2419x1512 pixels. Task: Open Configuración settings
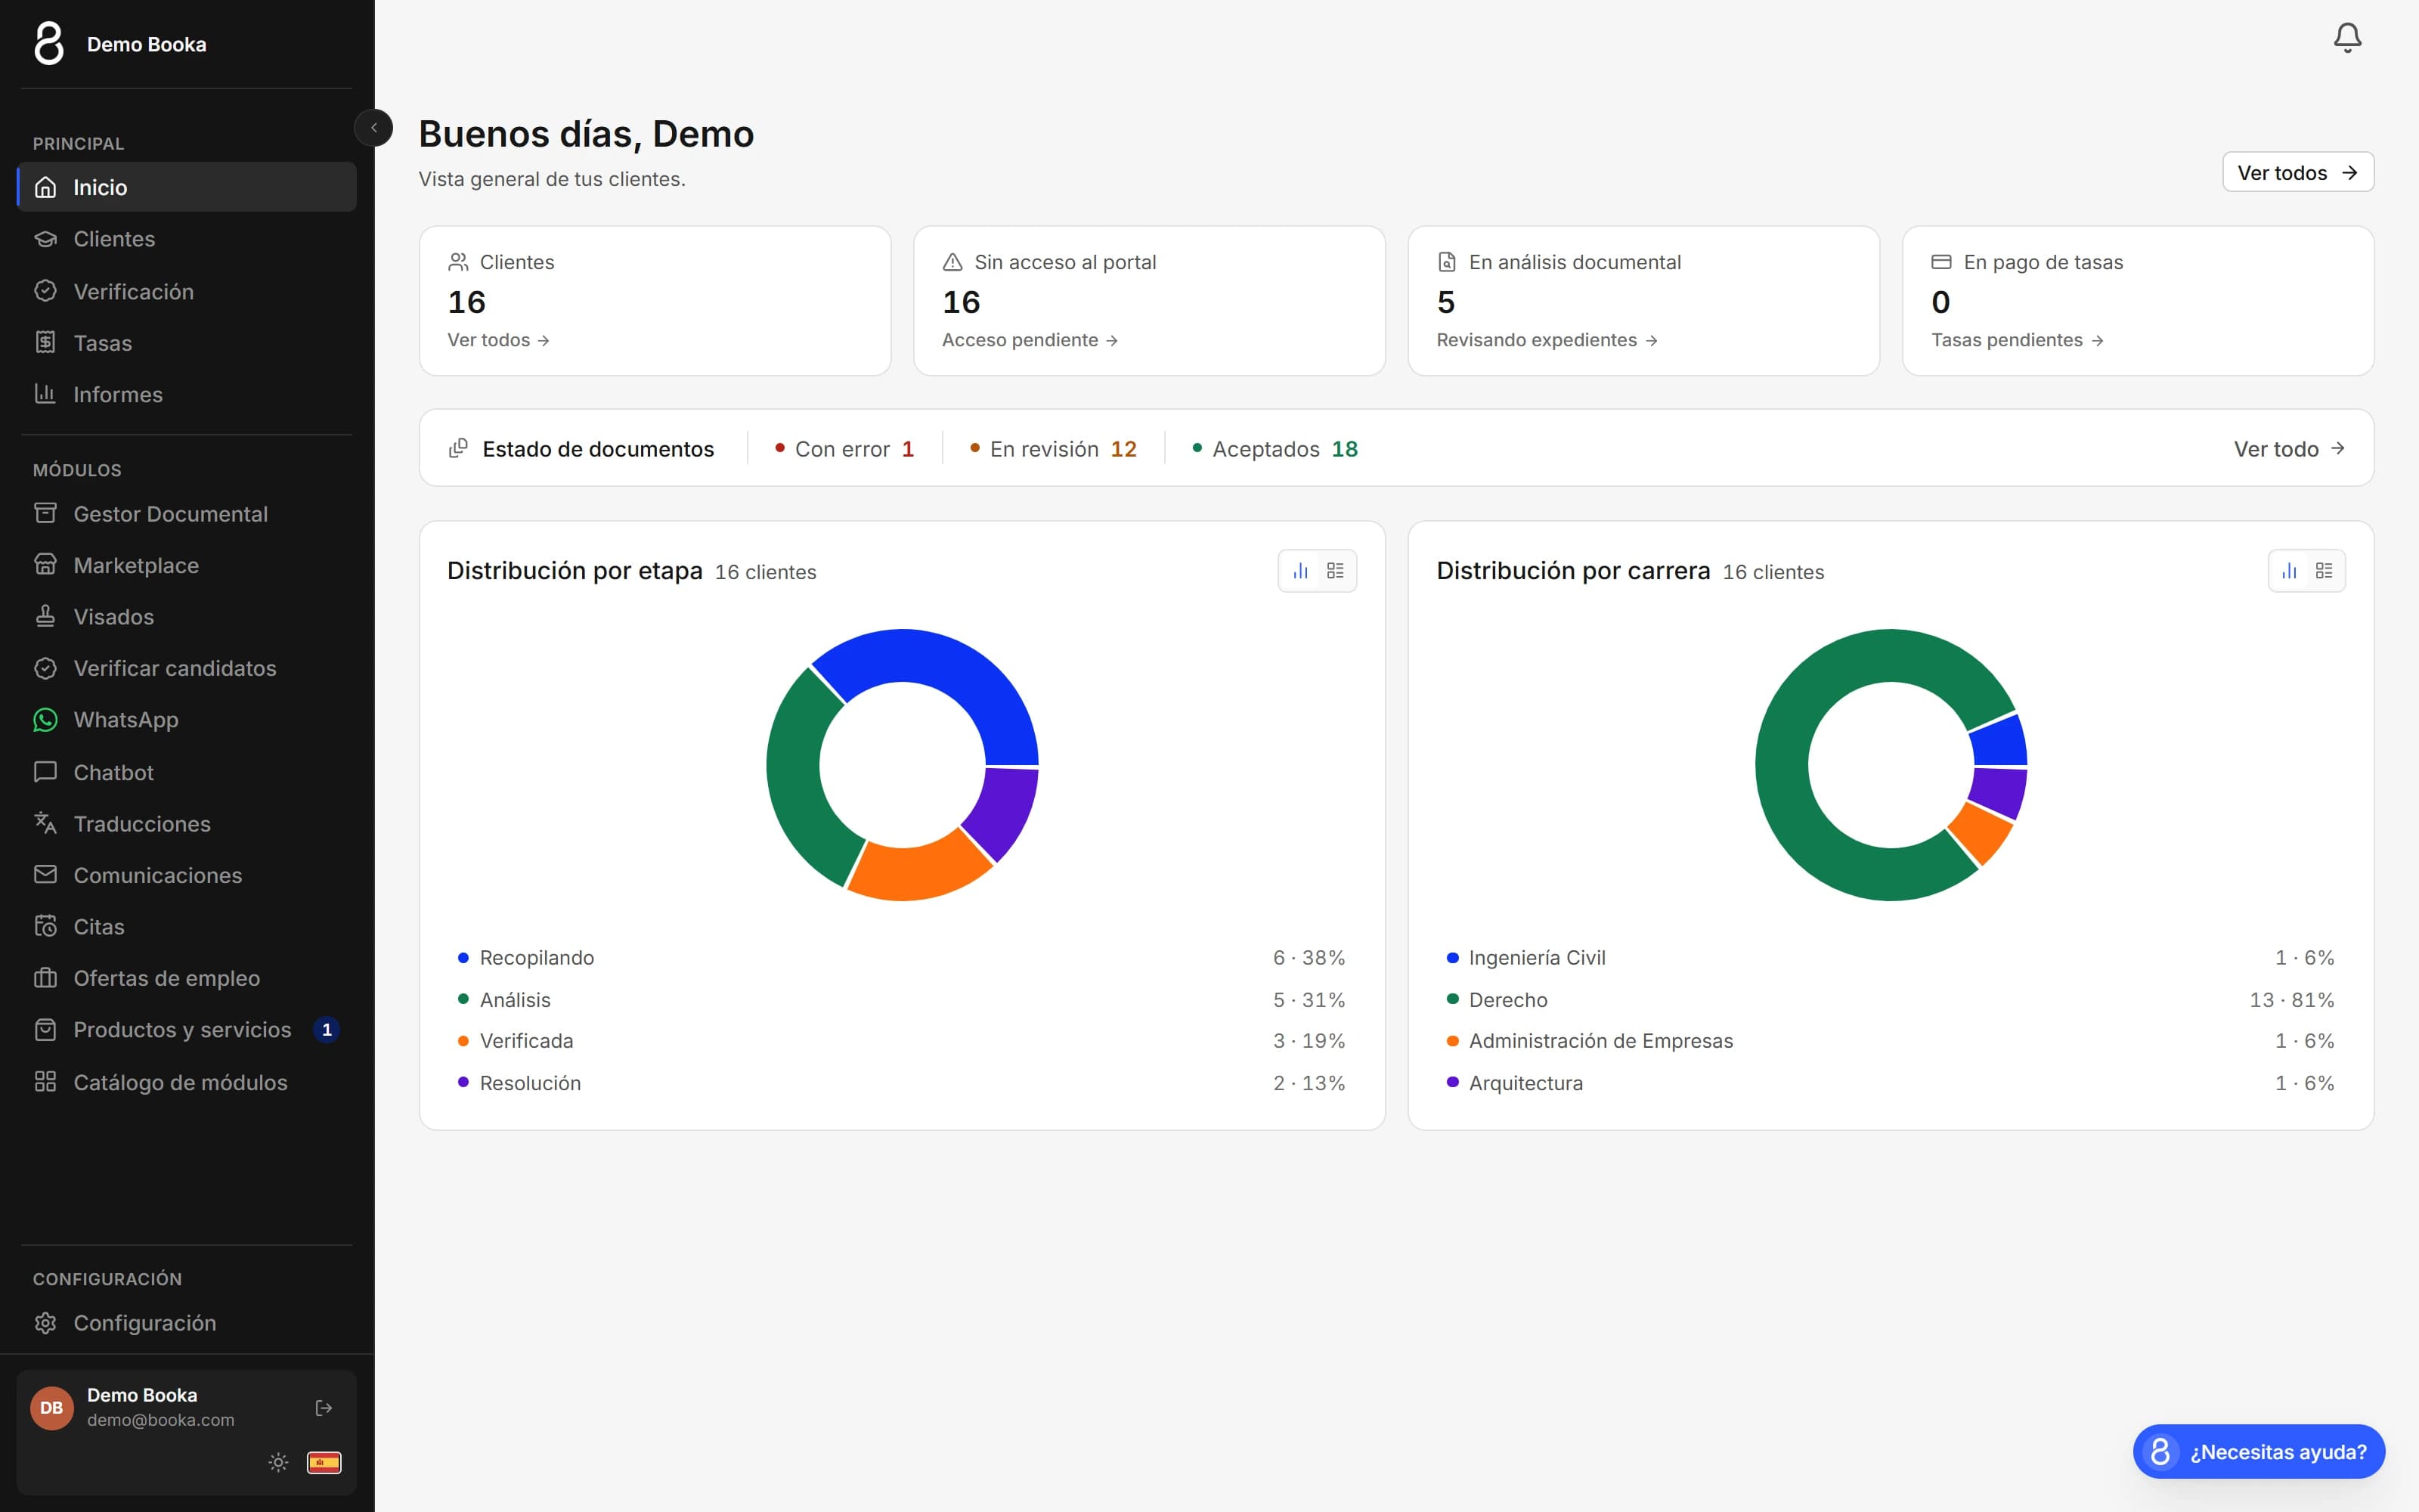point(187,1323)
